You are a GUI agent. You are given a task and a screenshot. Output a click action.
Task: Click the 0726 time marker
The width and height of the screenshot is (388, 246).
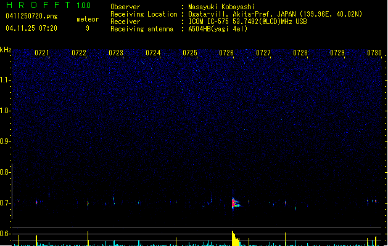click(x=226, y=53)
